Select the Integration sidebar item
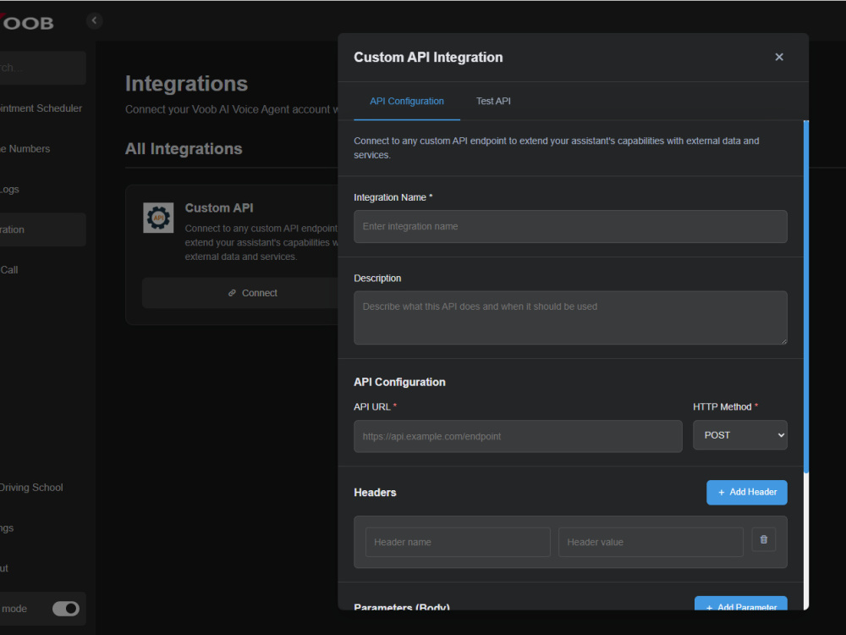 tap(42, 229)
